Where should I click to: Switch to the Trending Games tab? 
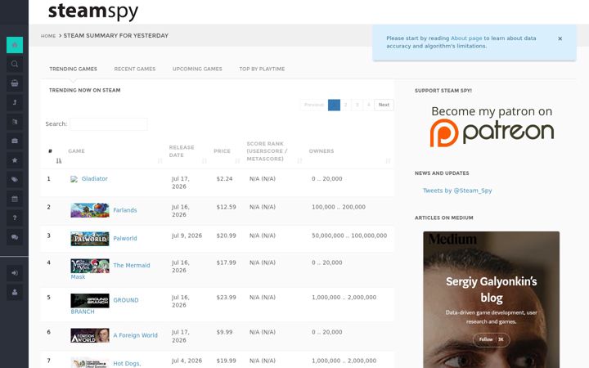pyautogui.click(x=74, y=69)
